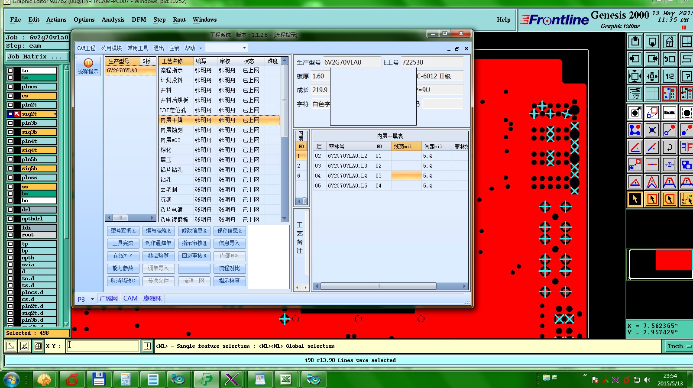Click the question mark query icon
This screenshot has width=693, height=388.
(x=687, y=77)
